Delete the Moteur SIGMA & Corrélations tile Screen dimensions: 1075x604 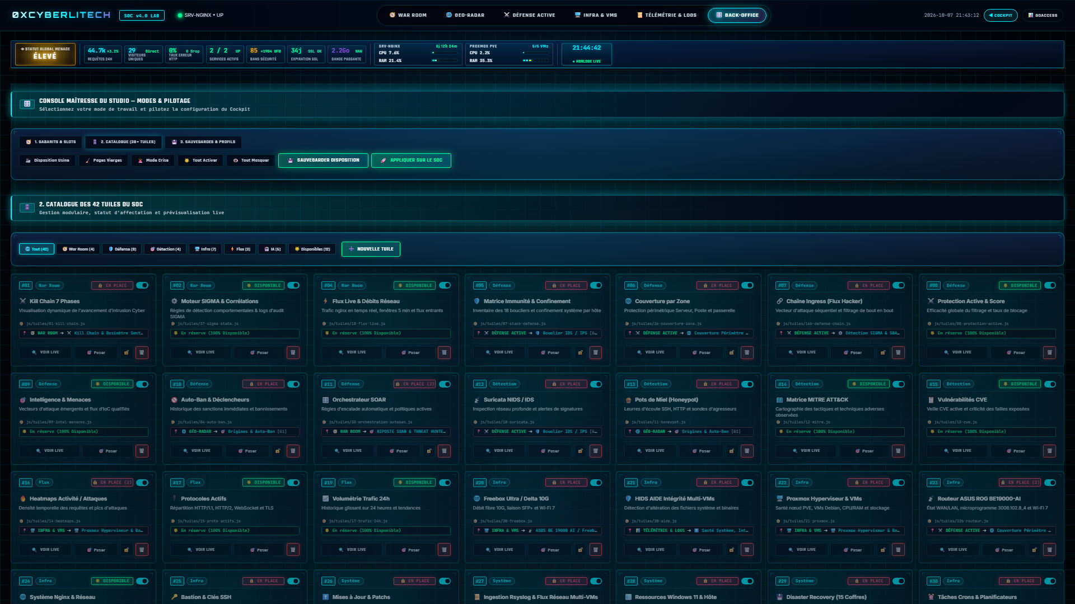pos(293,352)
